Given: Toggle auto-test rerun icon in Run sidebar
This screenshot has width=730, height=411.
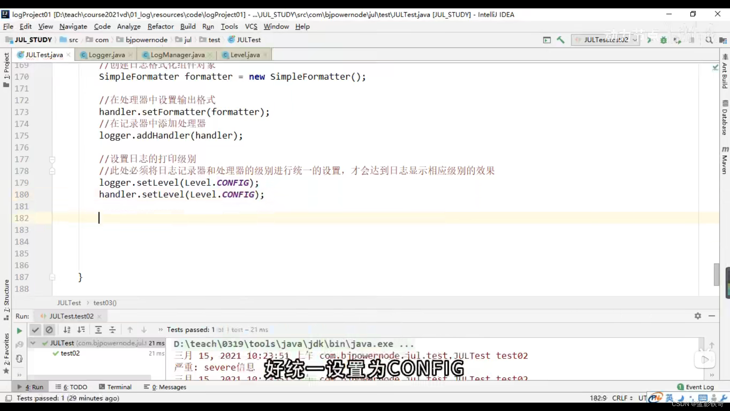Looking at the screenshot, I should (x=19, y=358).
